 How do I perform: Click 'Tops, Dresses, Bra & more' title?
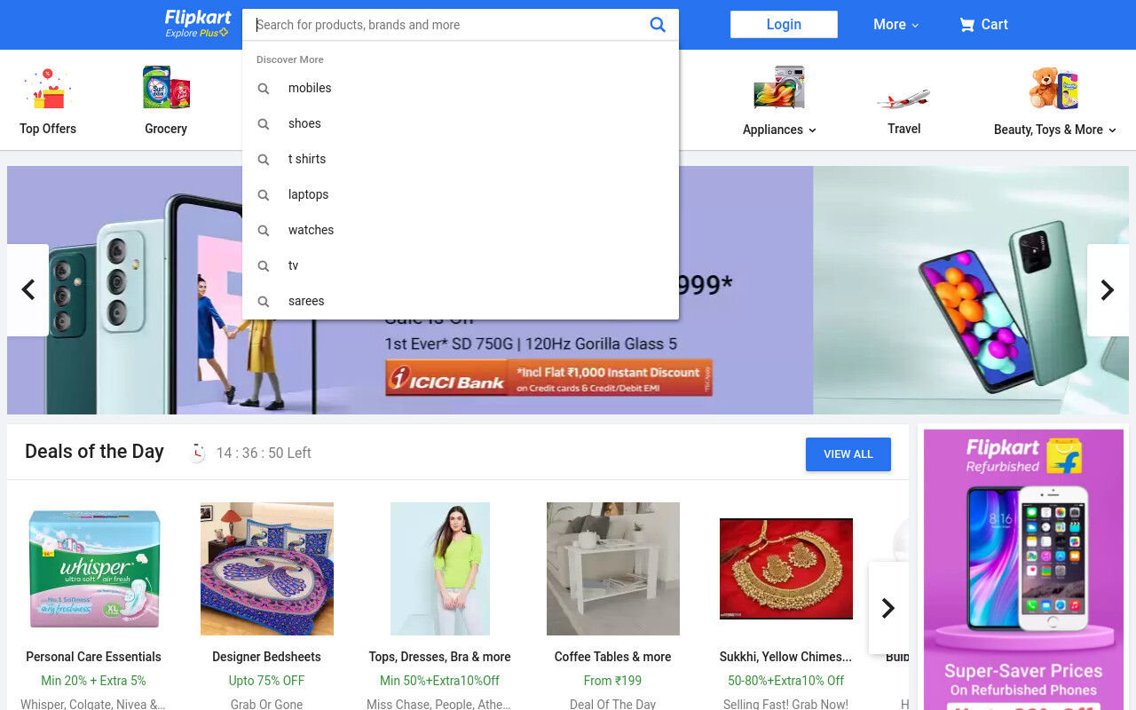440,657
